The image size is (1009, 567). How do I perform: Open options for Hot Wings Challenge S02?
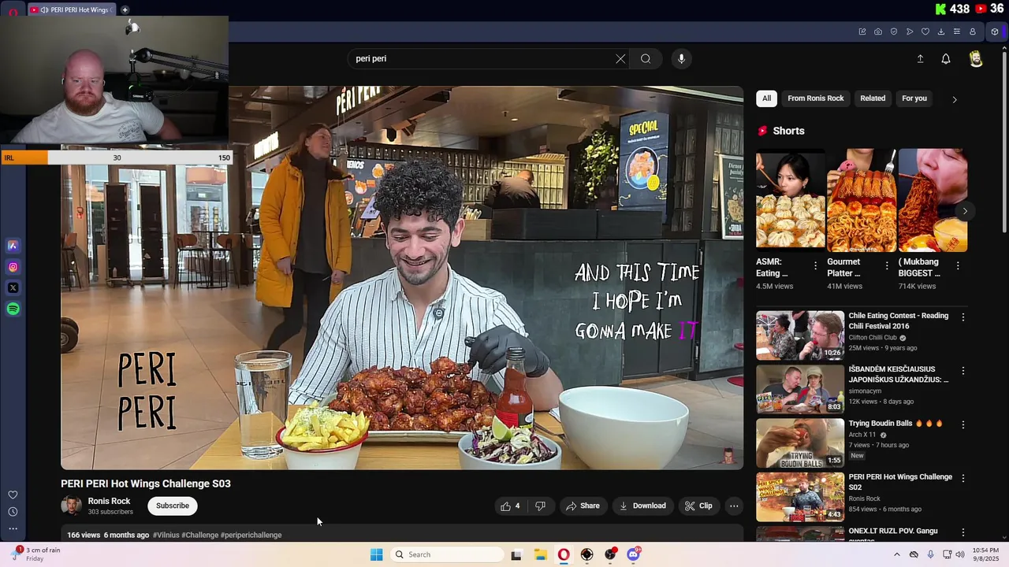point(962,478)
